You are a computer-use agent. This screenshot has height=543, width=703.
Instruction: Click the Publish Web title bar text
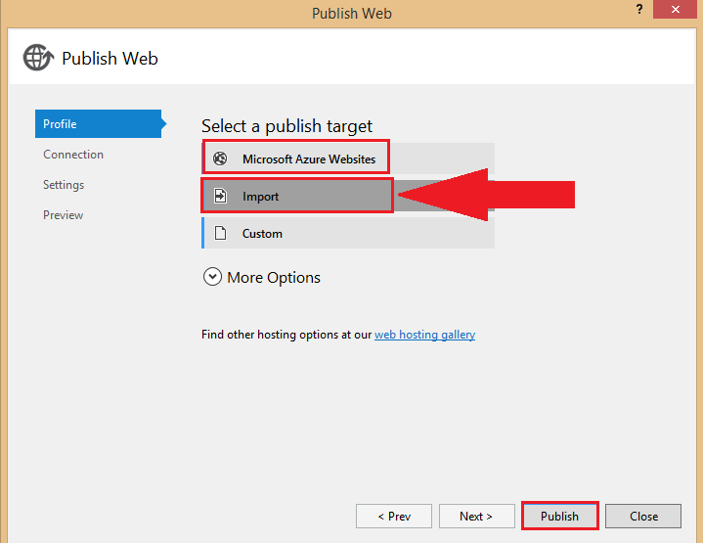point(352,13)
